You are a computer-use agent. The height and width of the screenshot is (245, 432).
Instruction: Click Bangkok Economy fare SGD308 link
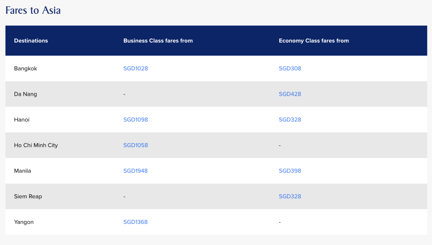(290, 68)
